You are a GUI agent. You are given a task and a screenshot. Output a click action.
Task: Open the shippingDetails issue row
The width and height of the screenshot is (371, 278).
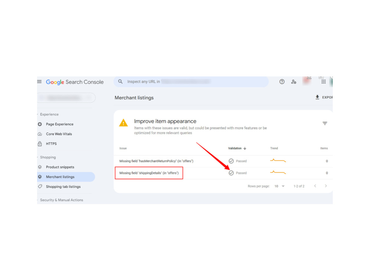click(x=223, y=173)
